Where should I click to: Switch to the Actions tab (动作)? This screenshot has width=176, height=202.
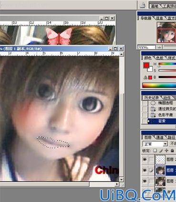tap(167, 97)
